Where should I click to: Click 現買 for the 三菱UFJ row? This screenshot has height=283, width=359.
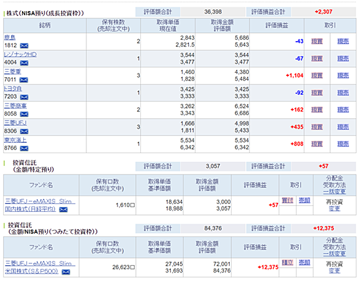click(317, 127)
